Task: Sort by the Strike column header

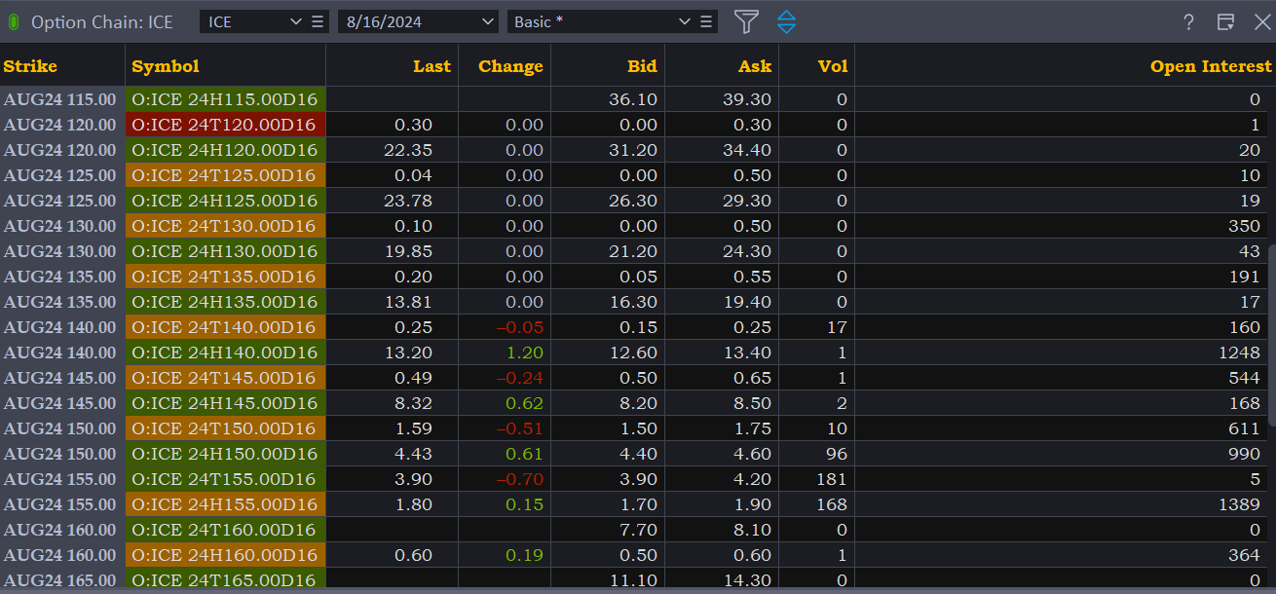Action: pos(30,66)
